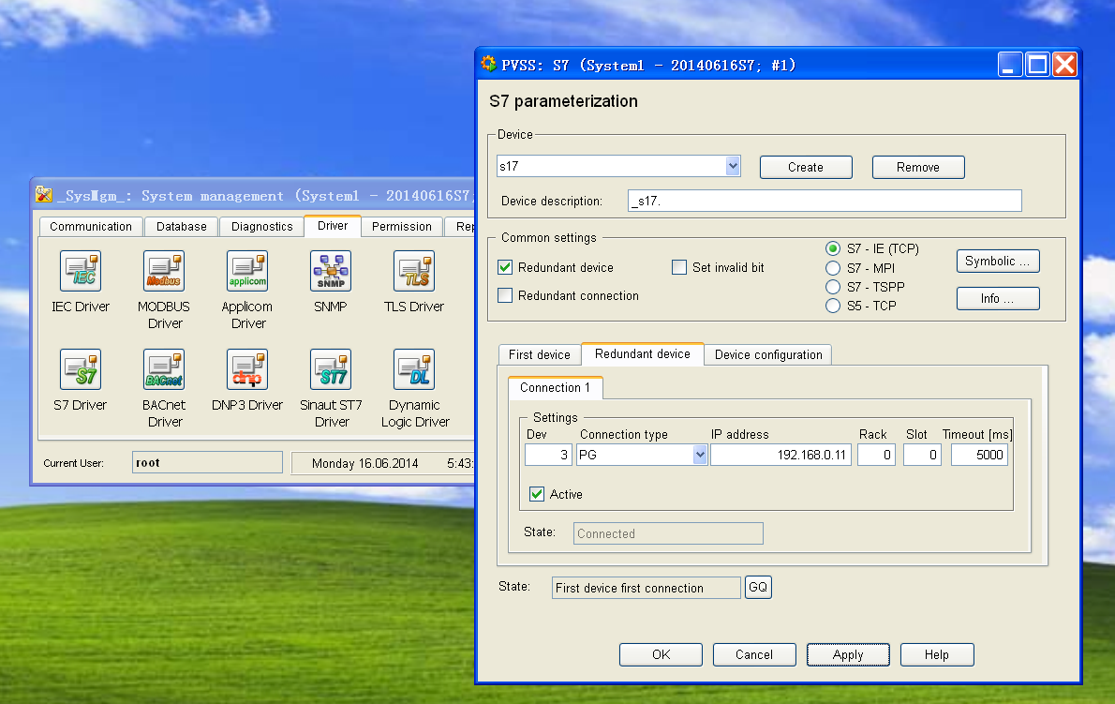Click the GQ button
This screenshot has height=704, width=1115.
pyautogui.click(x=758, y=588)
